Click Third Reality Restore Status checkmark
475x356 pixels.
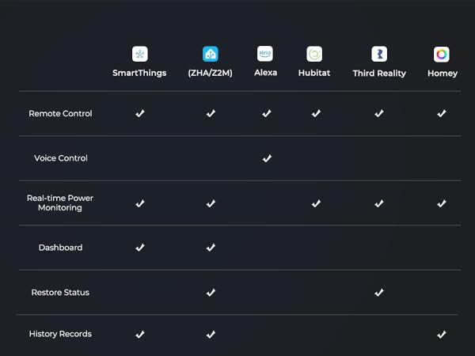click(379, 293)
